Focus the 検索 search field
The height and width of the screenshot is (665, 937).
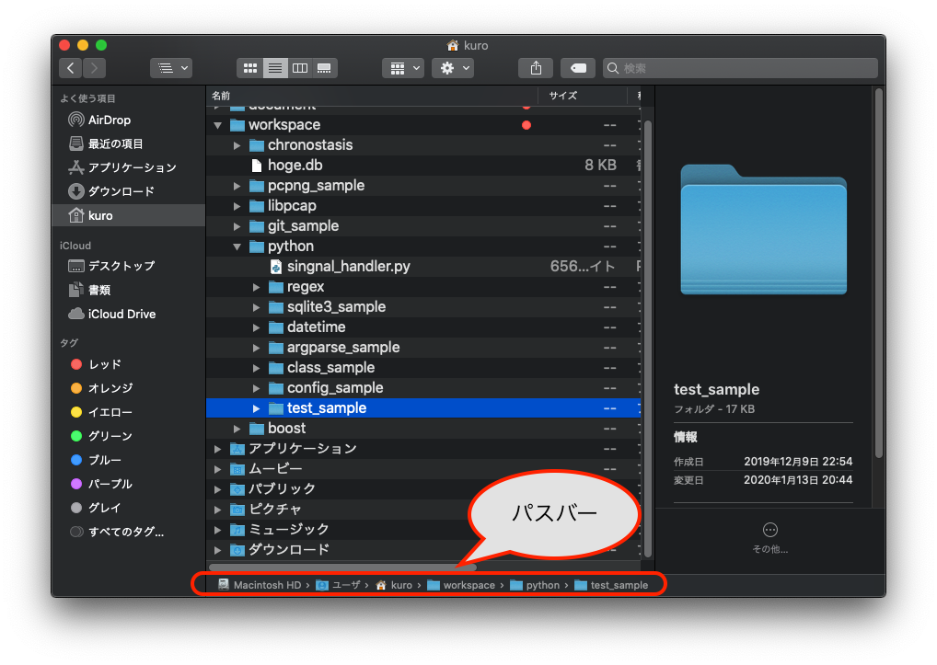[740, 68]
